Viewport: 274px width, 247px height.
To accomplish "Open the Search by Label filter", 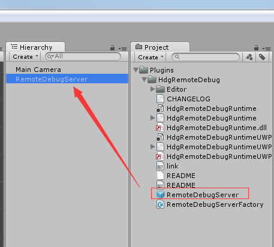I will pos(262,58).
